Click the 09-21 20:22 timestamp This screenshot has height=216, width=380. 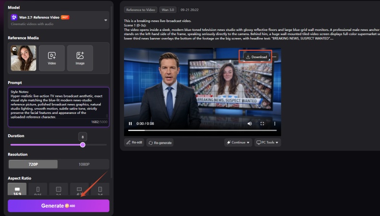click(x=189, y=10)
